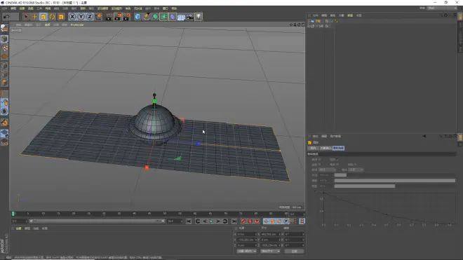Open the green Array modeling icon
The width and height of the screenshot is (463, 260).
click(163, 17)
